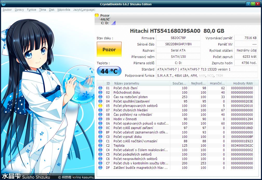Click the Nejhorš... column header
Screen dimensions: 262x180
198,83
